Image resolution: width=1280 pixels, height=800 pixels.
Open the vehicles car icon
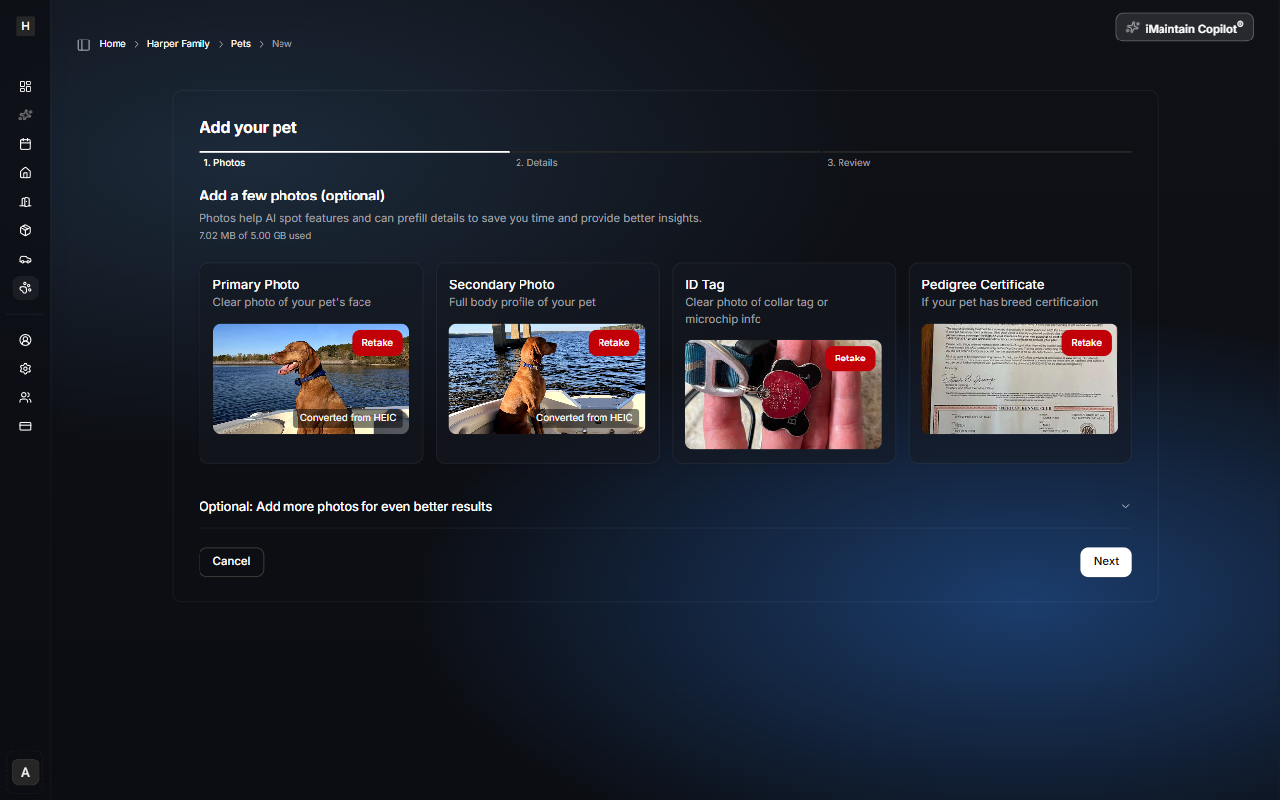click(25, 259)
